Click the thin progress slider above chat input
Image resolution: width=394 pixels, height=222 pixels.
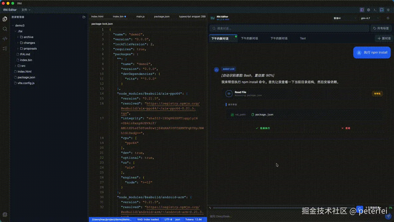point(277,208)
